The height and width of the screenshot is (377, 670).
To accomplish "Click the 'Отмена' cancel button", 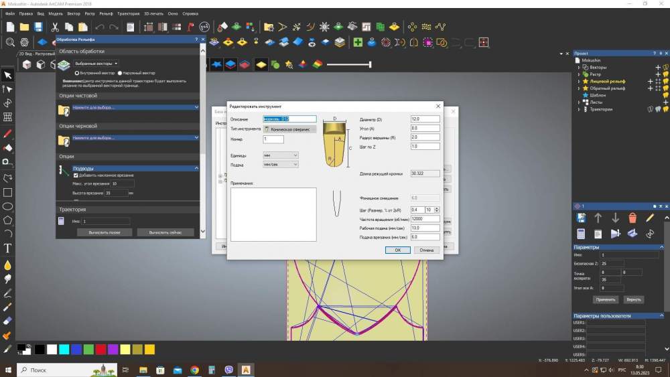I will (x=427, y=250).
